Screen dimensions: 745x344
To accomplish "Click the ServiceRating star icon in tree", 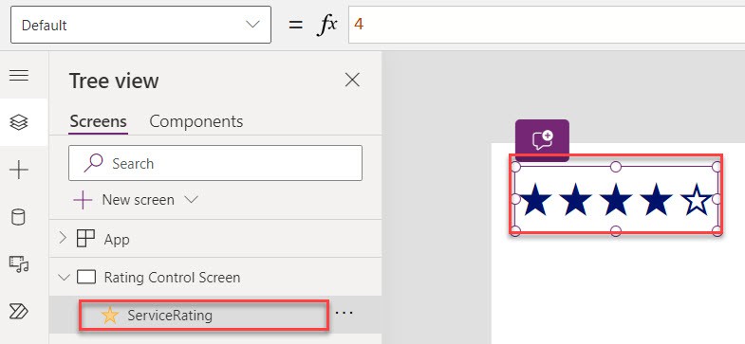I will click(110, 315).
